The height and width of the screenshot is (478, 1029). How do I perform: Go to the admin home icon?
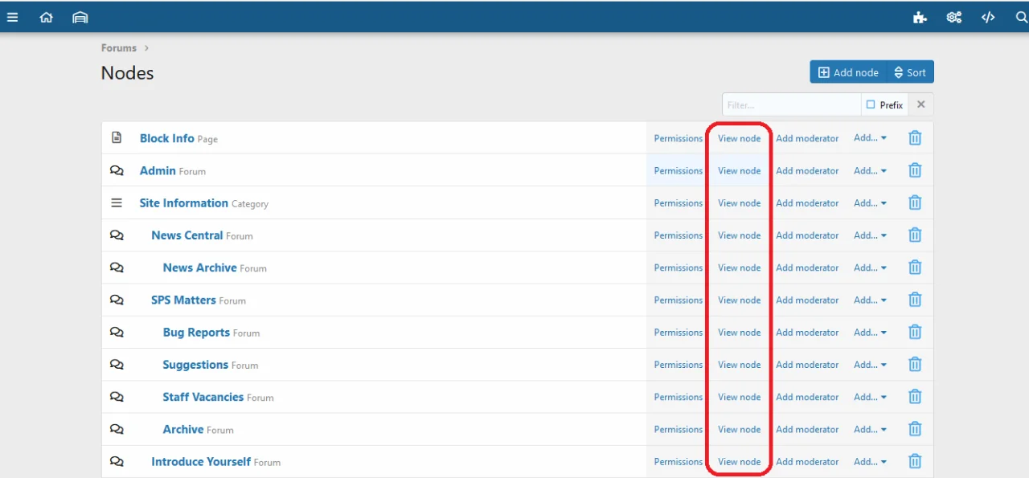[46, 17]
